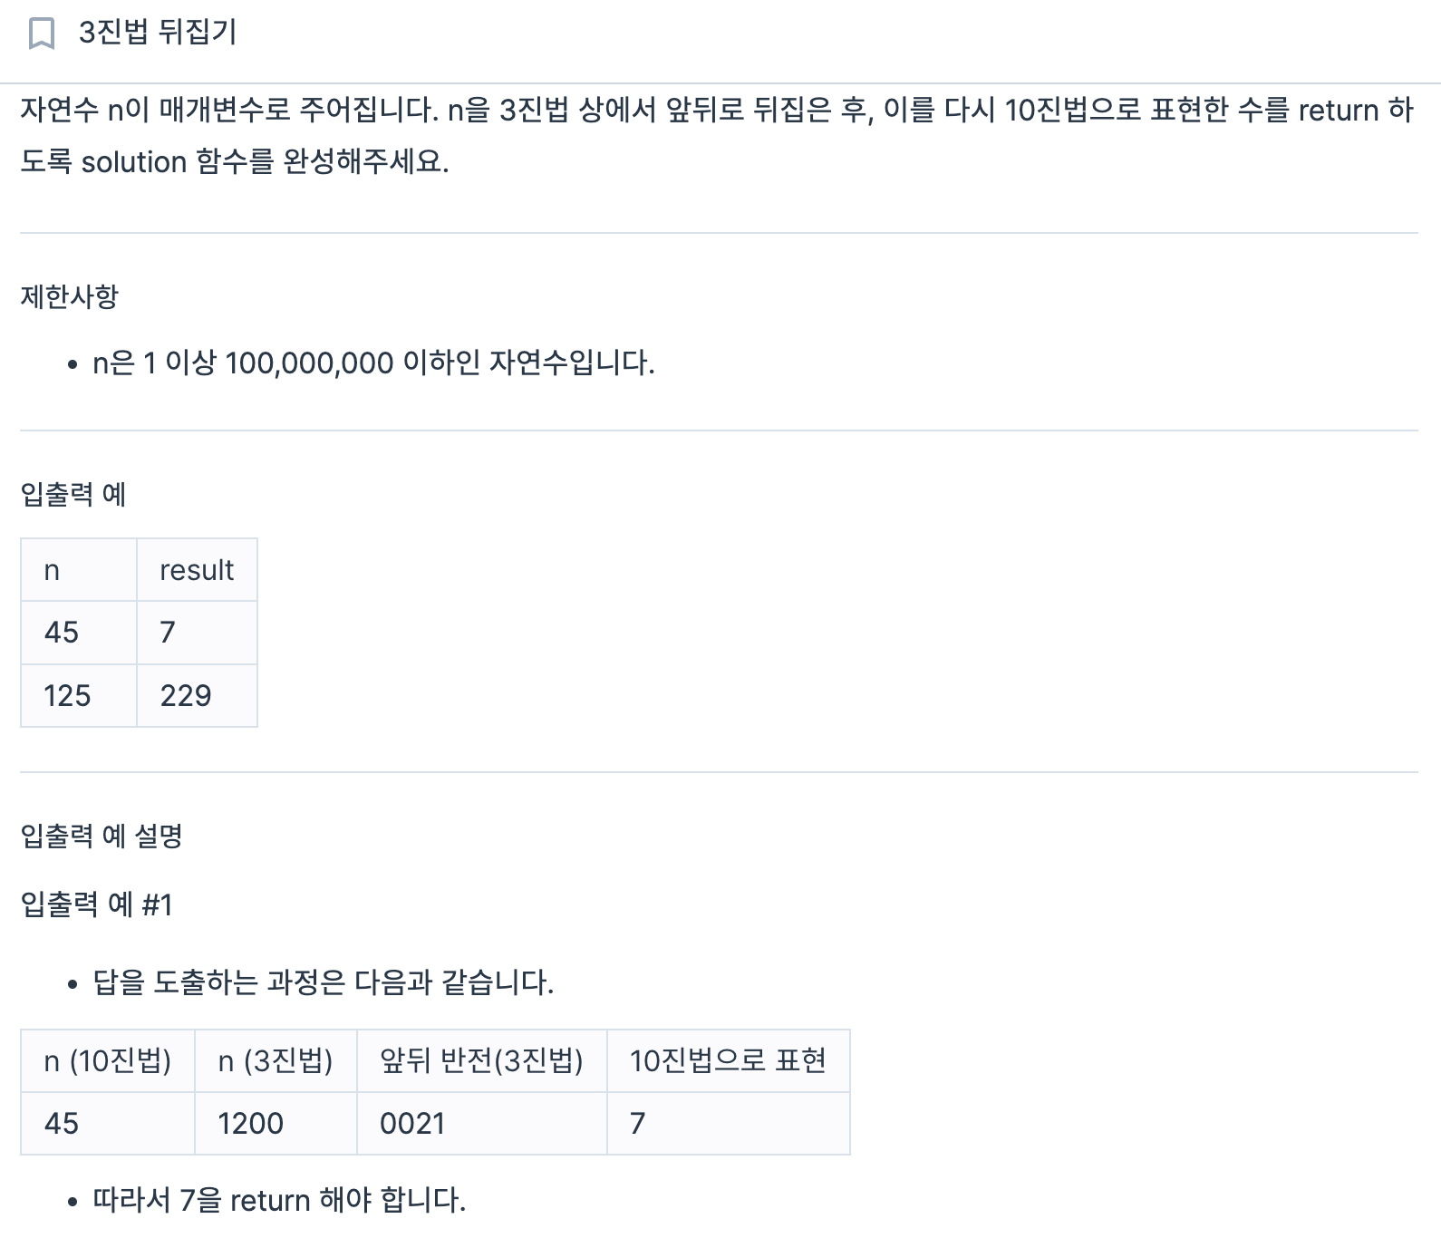Select the cell showing 125

coord(79,695)
